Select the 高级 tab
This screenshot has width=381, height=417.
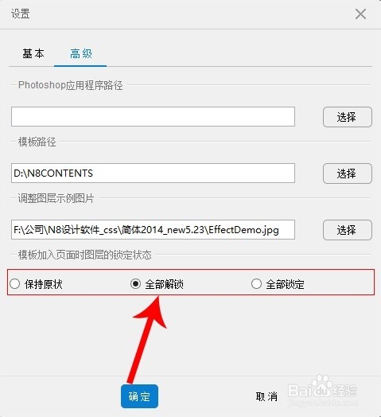[81, 54]
